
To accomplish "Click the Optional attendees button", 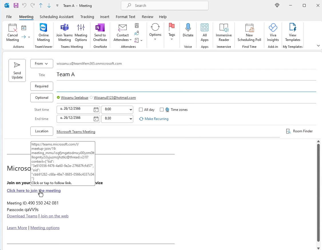I will [42, 98].
